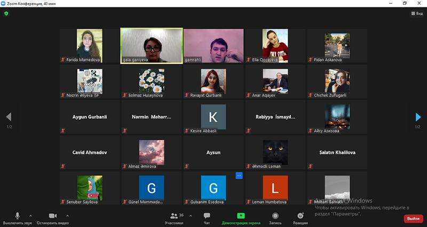Select Айсу Азизова participant picture
The width and height of the screenshot is (427, 227).
click(337, 116)
